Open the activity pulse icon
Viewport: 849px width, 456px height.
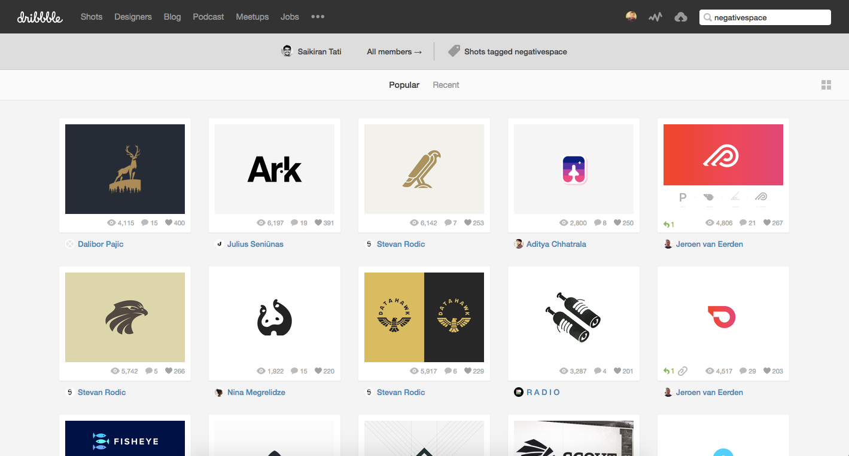click(x=655, y=17)
